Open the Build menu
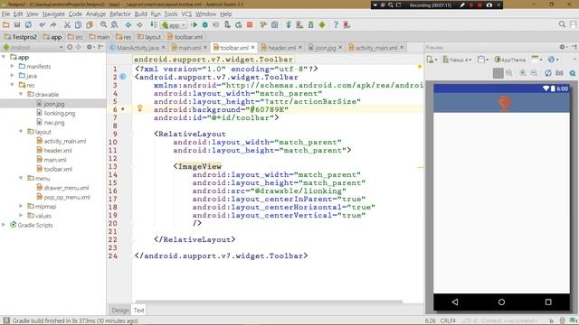 141,14
